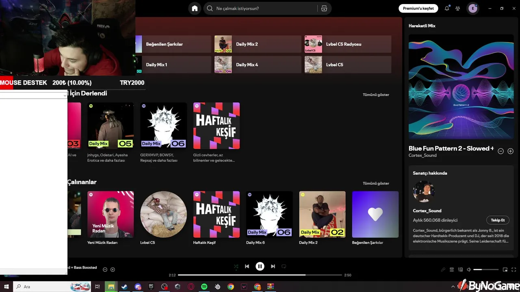
Task: Open dropdown arrow in white overlay panel
Action: click(65, 95)
